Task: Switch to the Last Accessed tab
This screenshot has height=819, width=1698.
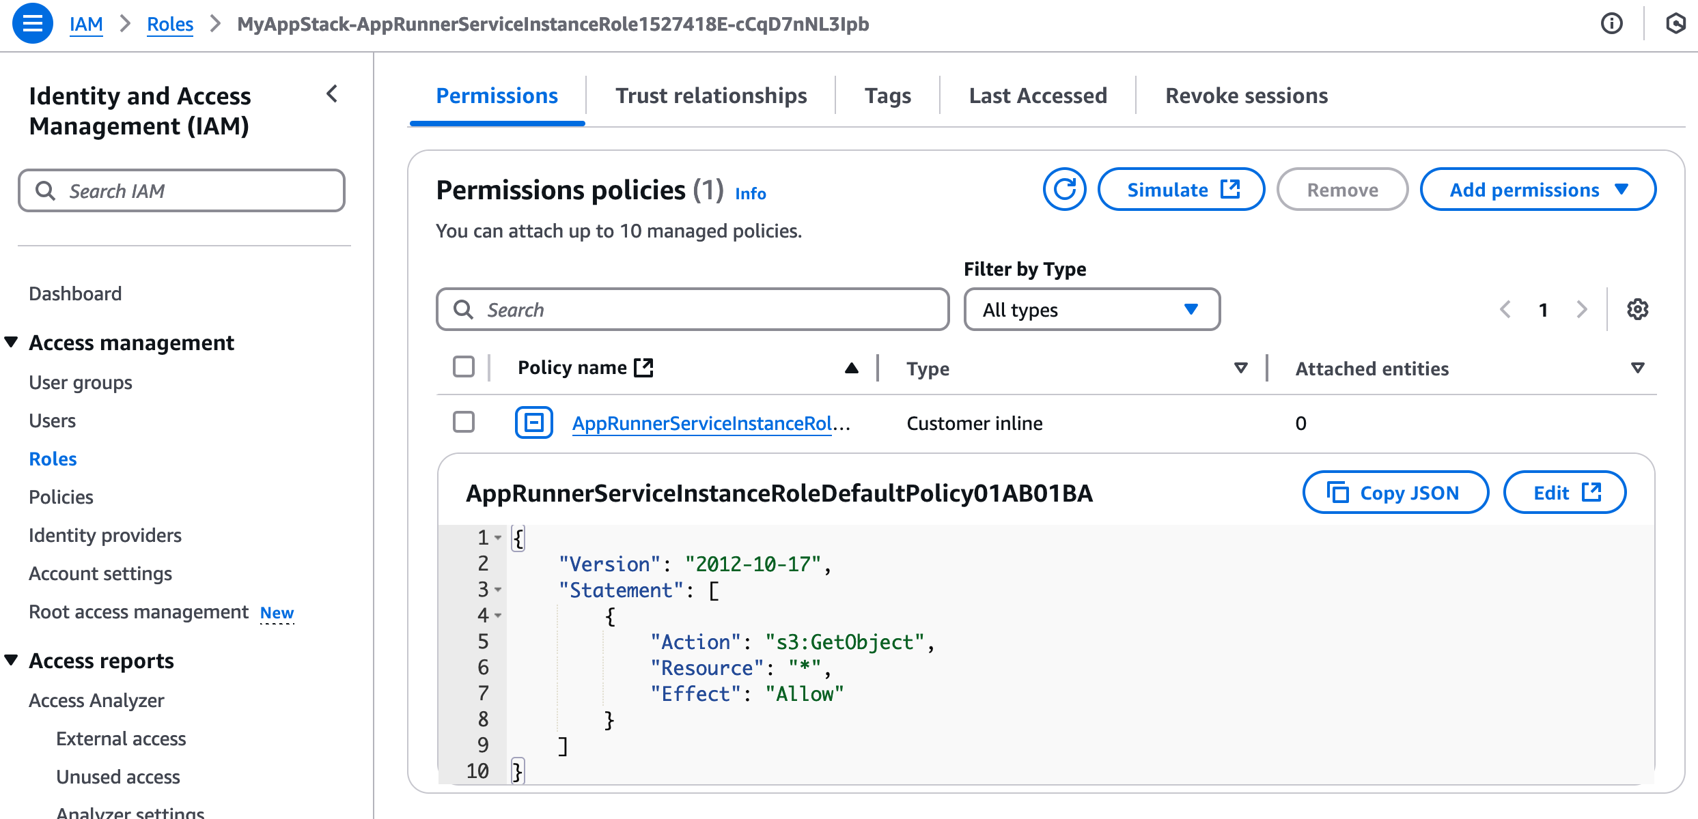Action: (1038, 96)
